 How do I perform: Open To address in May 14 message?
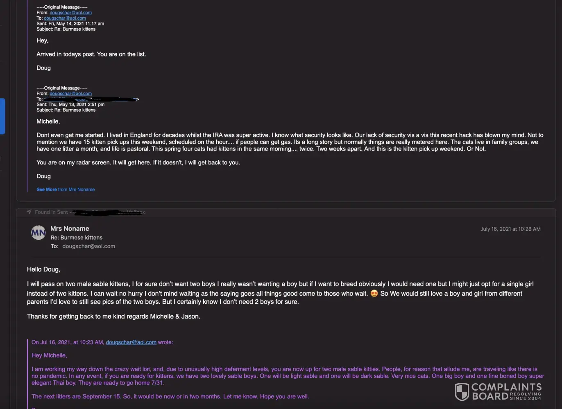[x=65, y=18]
